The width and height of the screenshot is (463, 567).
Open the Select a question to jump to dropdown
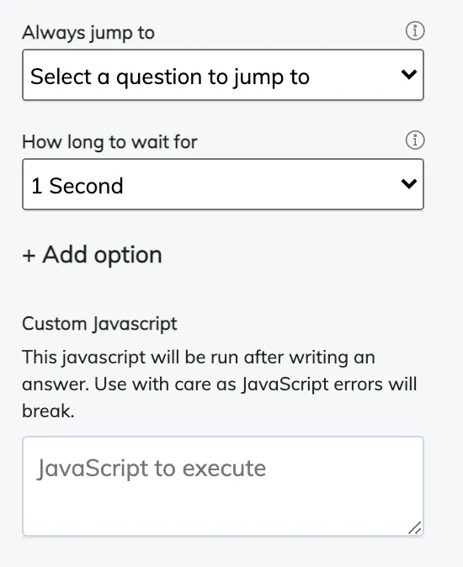(223, 75)
